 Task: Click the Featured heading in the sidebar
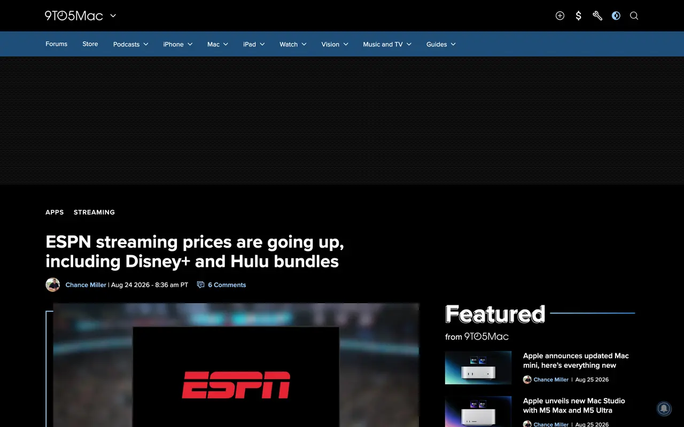pos(495,314)
